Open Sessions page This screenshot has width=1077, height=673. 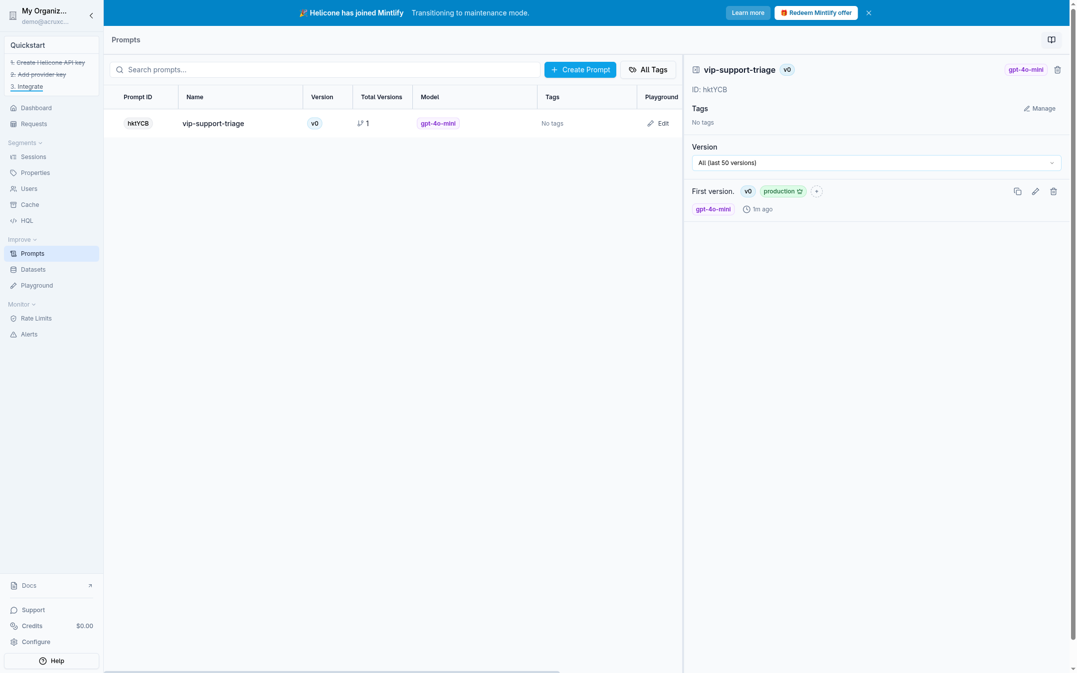[51, 157]
